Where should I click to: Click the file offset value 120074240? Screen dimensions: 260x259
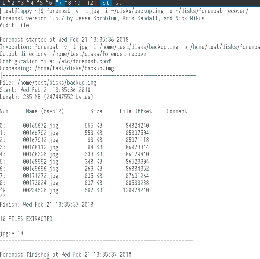[x=136, y=190]
